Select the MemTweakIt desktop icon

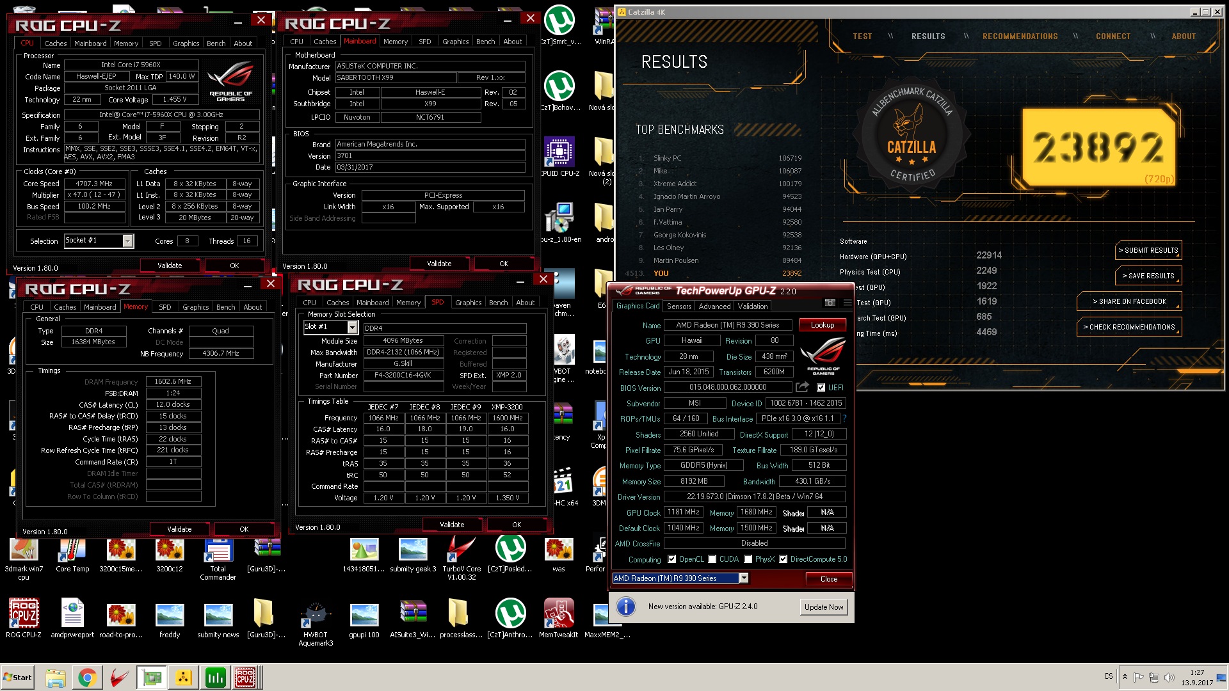(x=559, y=618)
